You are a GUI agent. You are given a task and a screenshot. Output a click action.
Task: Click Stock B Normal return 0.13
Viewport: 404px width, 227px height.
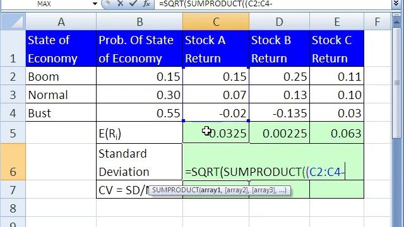click(x=279, y=95)
